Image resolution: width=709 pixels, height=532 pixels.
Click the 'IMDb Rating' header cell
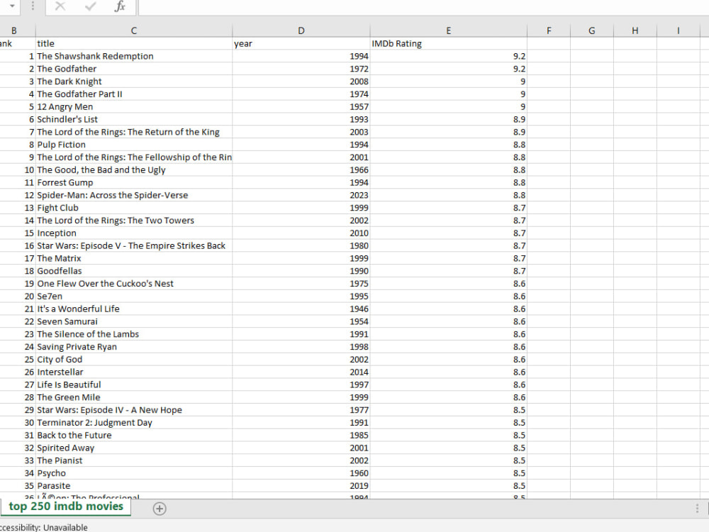[449, 43]
